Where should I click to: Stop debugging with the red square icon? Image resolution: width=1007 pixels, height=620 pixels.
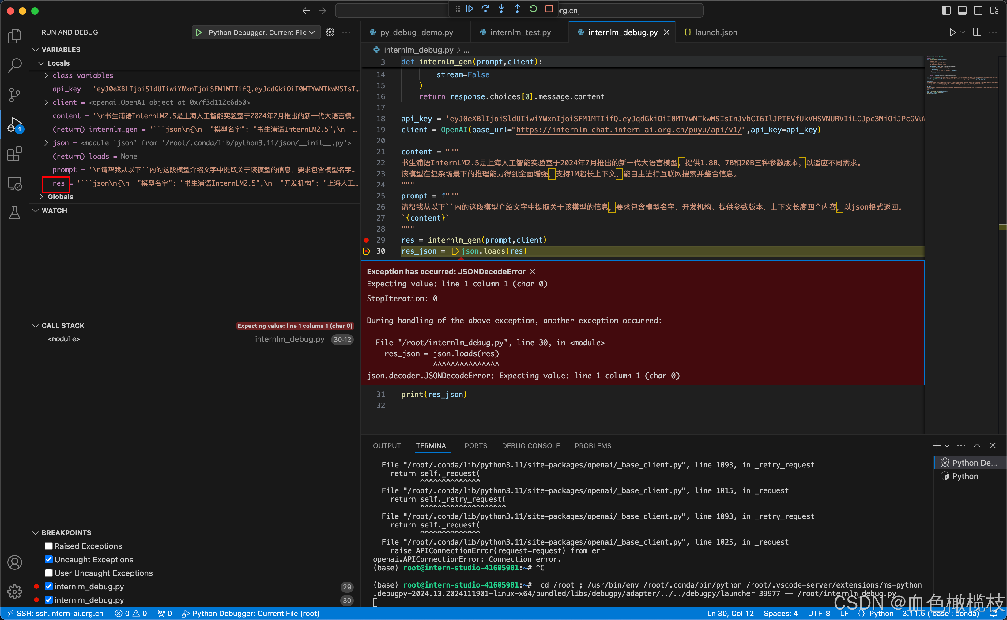[x=549, y=9]
